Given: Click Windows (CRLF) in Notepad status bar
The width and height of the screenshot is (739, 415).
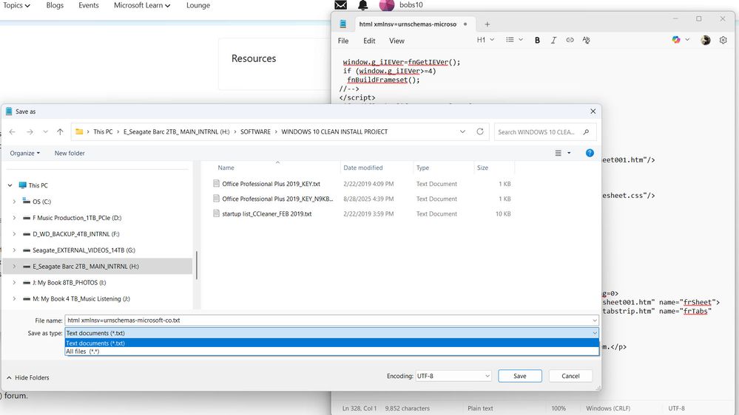Looking at the screenshot, I should [x=608, y=408].
